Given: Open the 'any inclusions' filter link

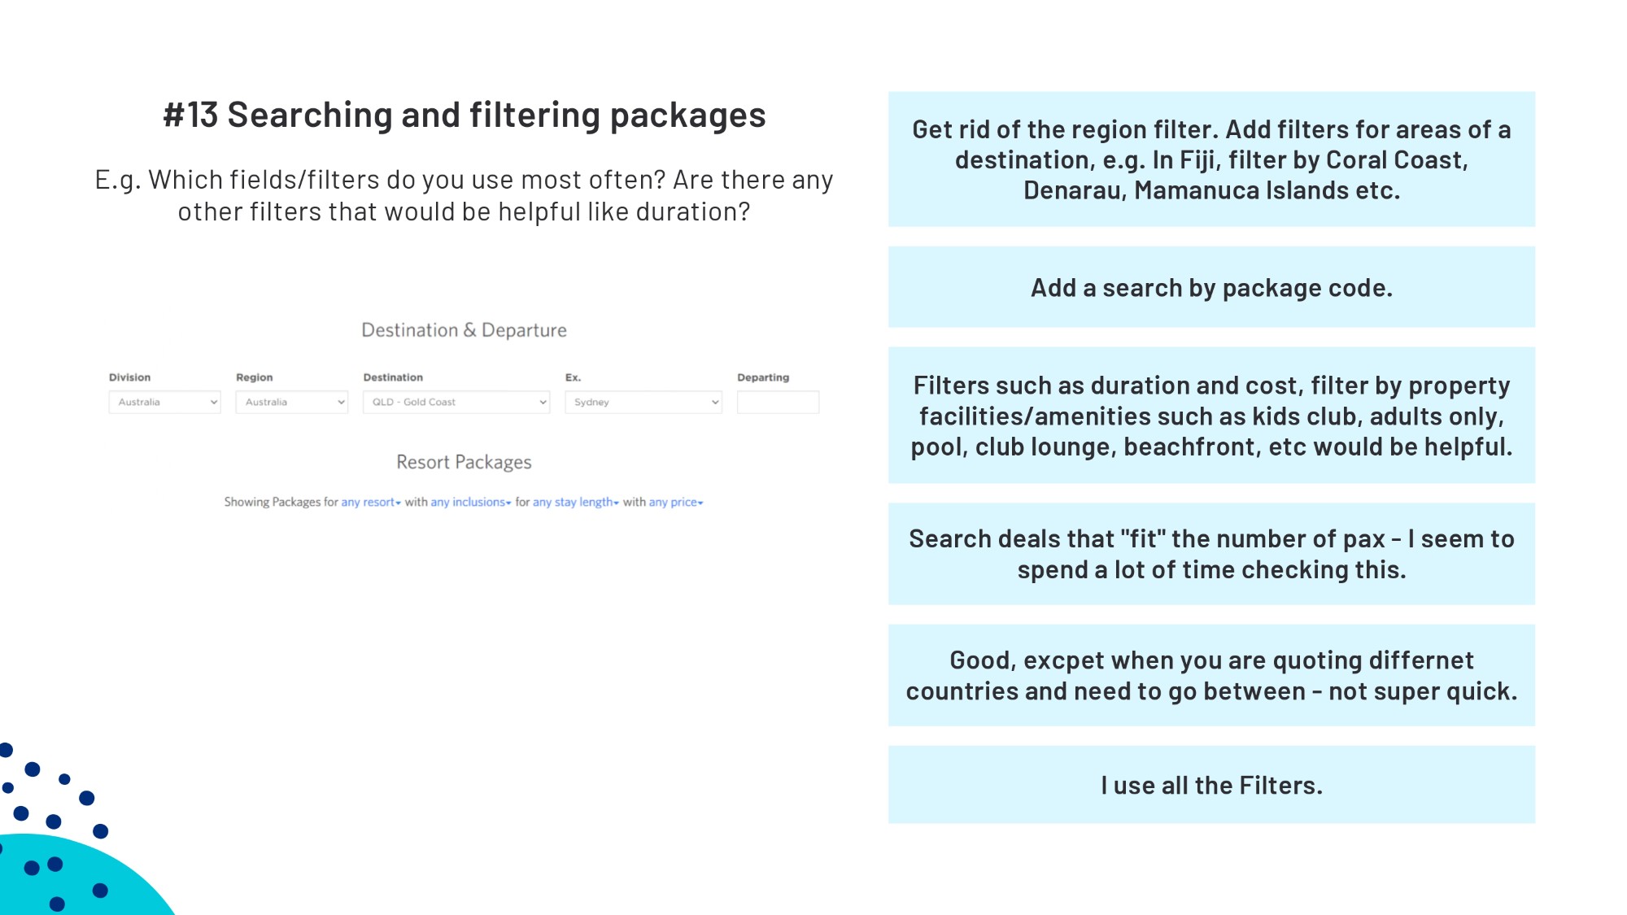Looking at the screenshot, I should (x=470, y=503).
